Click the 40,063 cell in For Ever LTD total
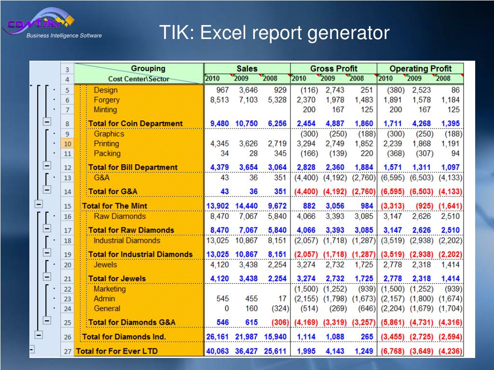494x370 pixels. pos(218,351)
